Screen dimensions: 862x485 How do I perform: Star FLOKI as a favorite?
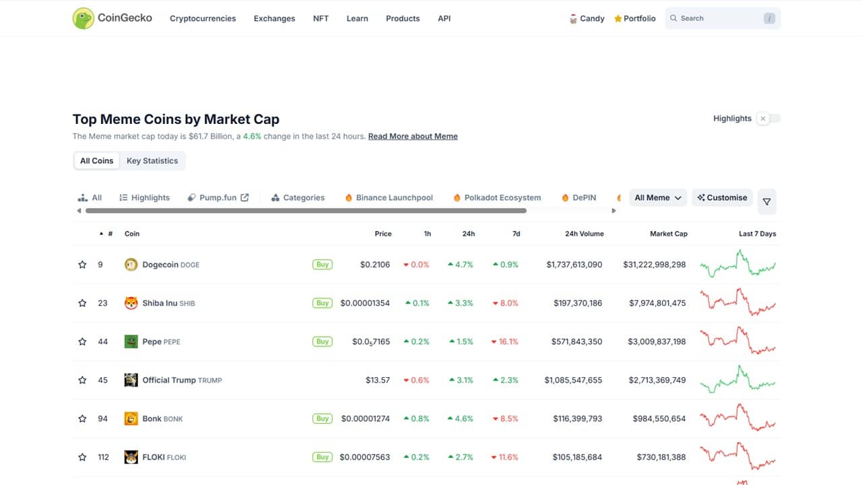click(82, 457)
